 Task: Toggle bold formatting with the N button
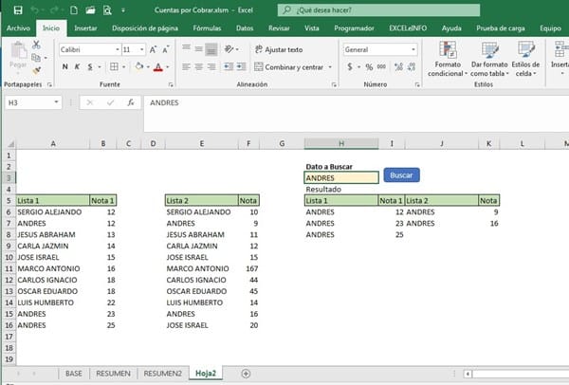click(x=64, y=67)
